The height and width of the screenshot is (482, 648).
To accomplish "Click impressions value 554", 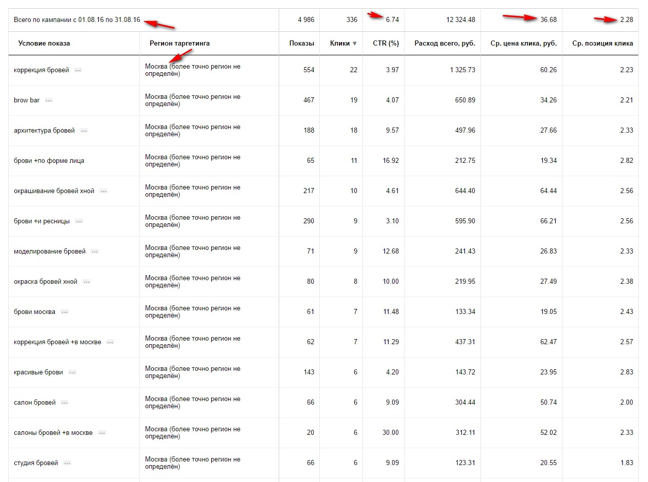I will pyautogui.click(x=309, y=70).
